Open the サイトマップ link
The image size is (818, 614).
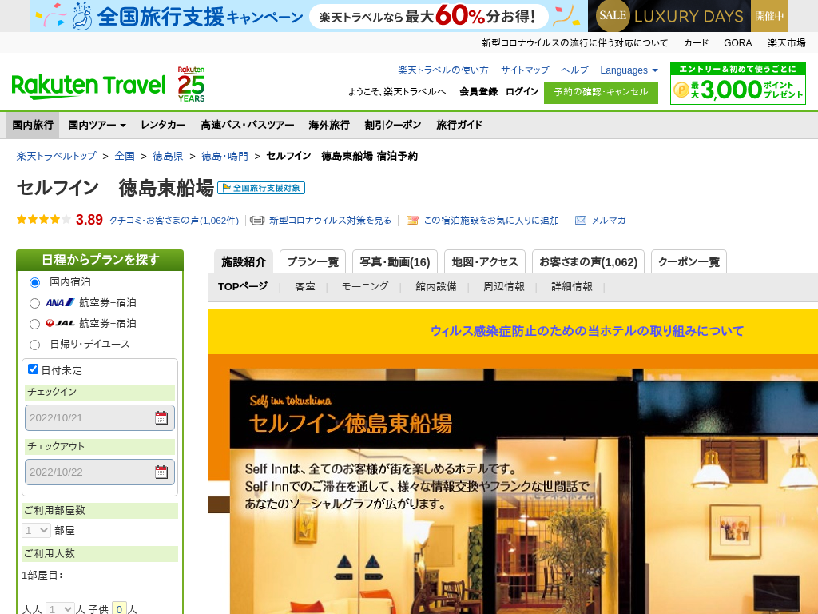coord(525,70)
